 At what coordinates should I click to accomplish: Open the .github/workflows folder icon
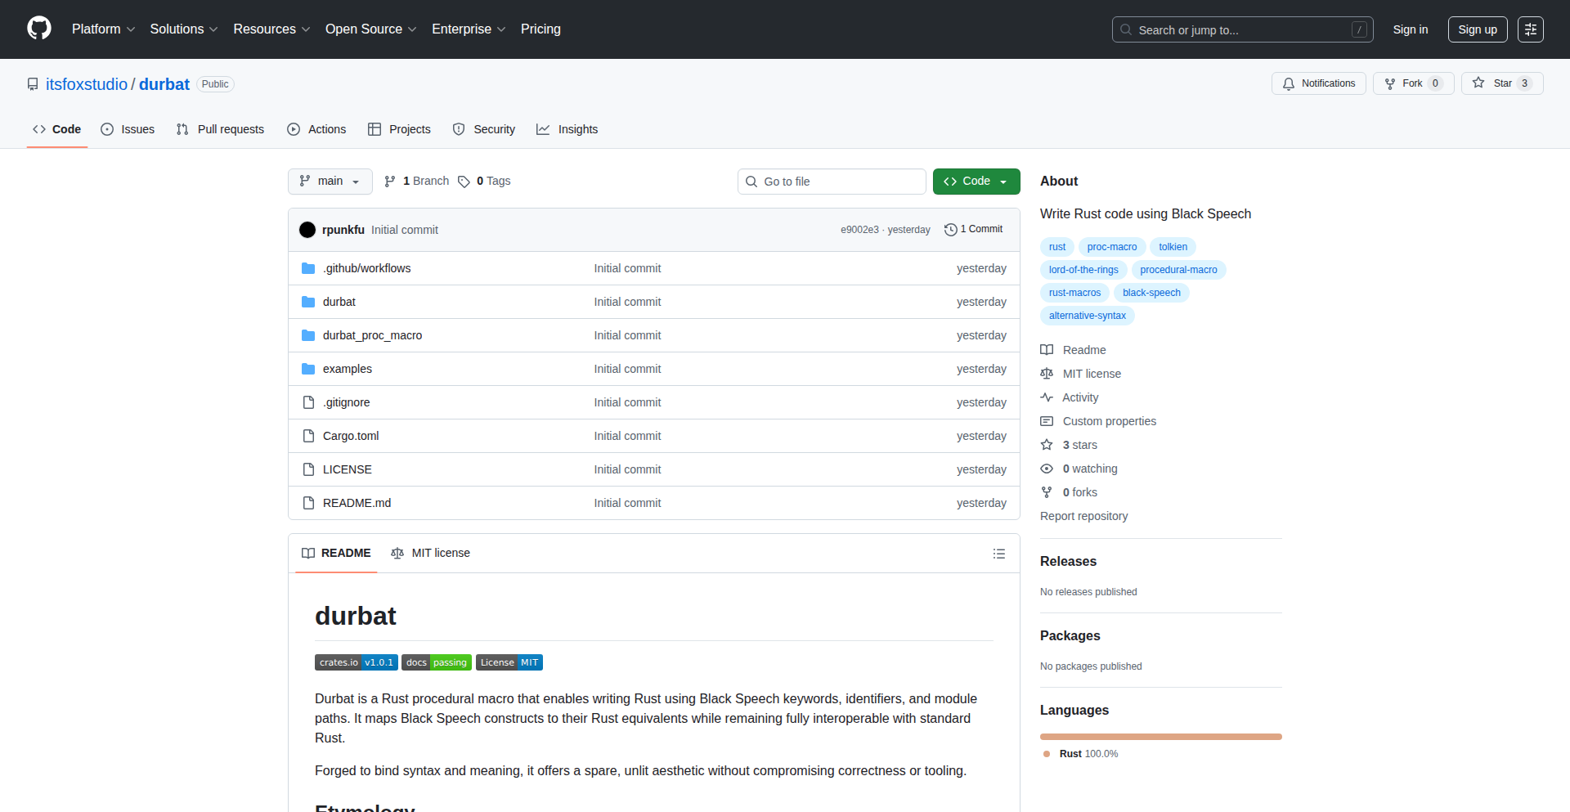tap(308, 267)
